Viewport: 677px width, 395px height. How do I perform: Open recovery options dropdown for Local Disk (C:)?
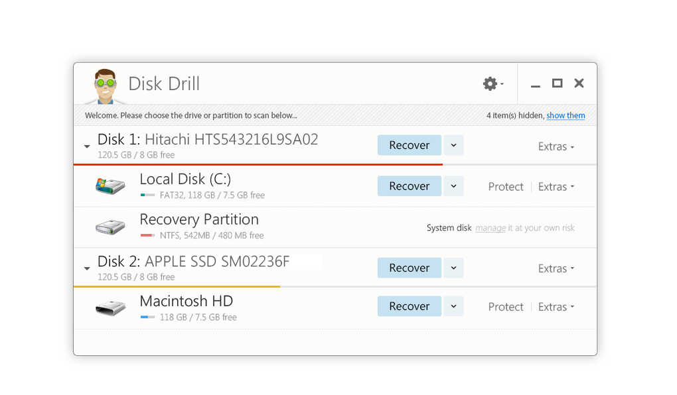[x=453, y=186]
